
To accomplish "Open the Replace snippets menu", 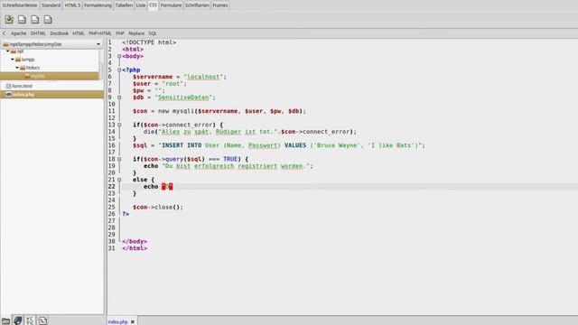I will tap(136, 33).
